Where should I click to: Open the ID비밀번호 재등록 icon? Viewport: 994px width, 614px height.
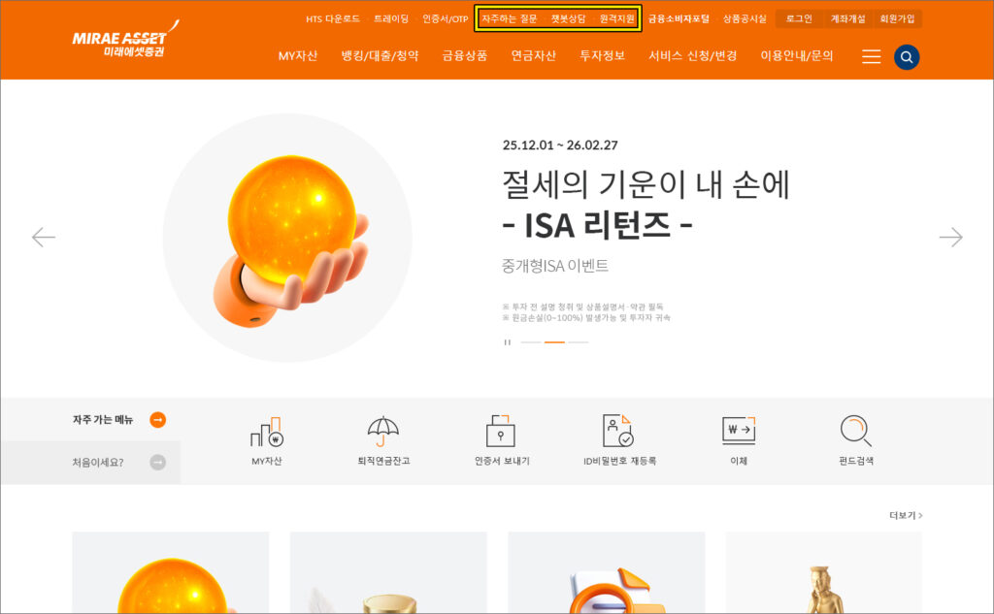click(618, 432)
